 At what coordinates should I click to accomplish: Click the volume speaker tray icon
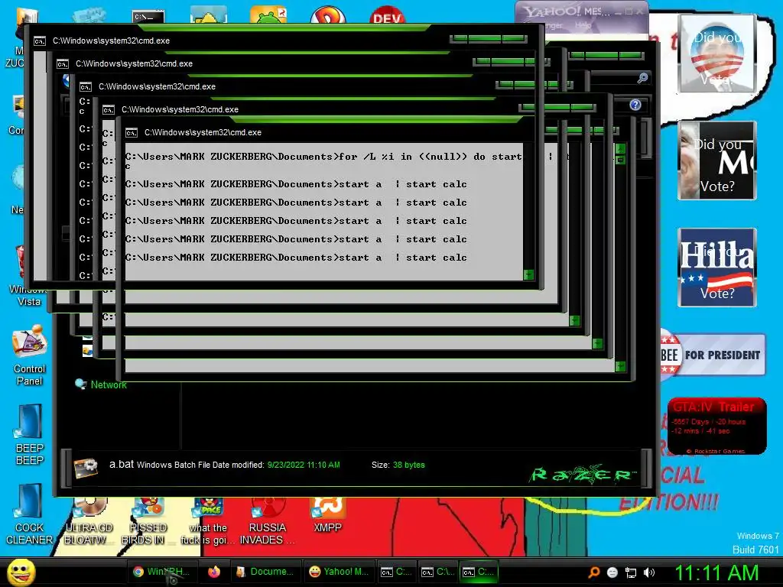(648, 572)
